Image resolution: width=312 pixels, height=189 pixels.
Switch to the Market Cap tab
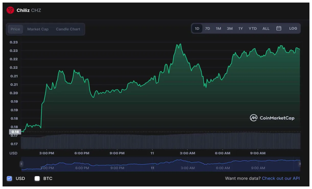(38, 29)
